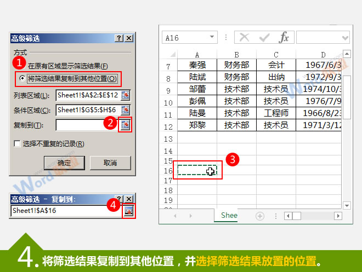This screenshot has height=272, width=362.
Task: Click vertical scrollbar down arrow
Action: click(347, 205)
